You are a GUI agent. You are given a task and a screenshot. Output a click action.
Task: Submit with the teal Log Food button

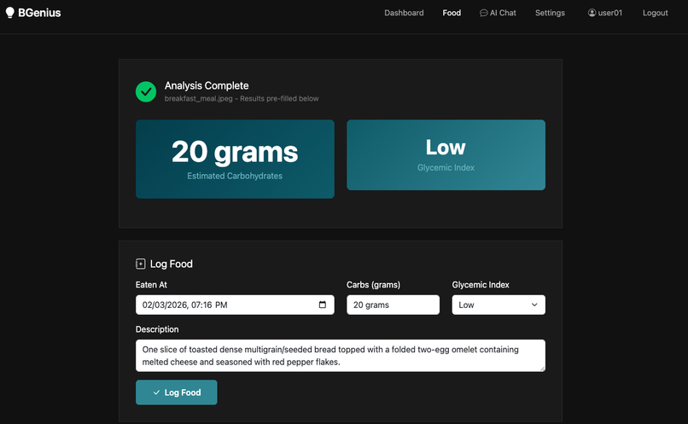pos(177,392)
